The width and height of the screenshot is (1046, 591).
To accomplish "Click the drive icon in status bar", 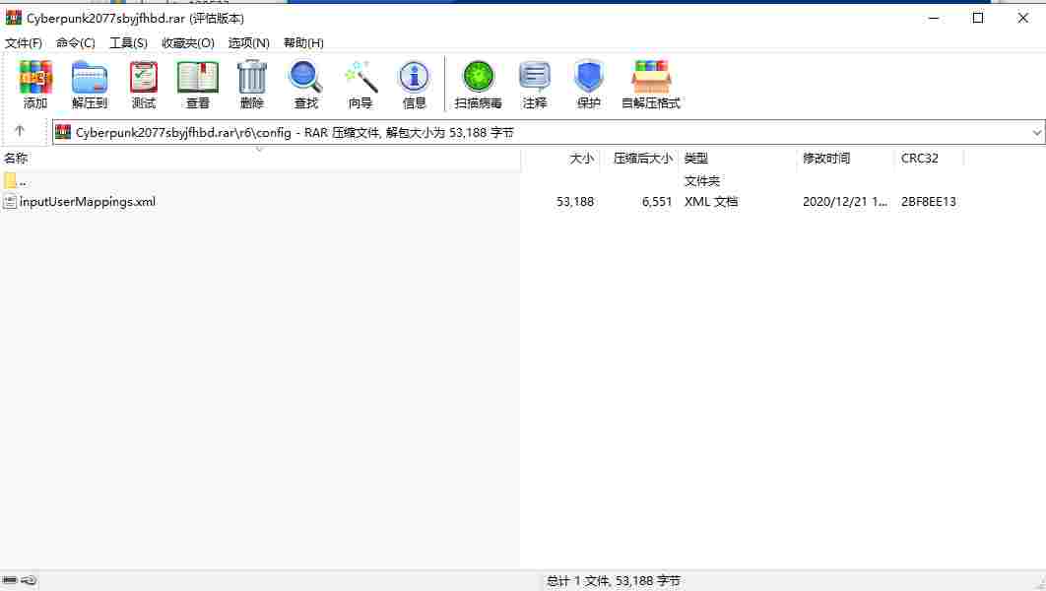I will coord(10,580).
